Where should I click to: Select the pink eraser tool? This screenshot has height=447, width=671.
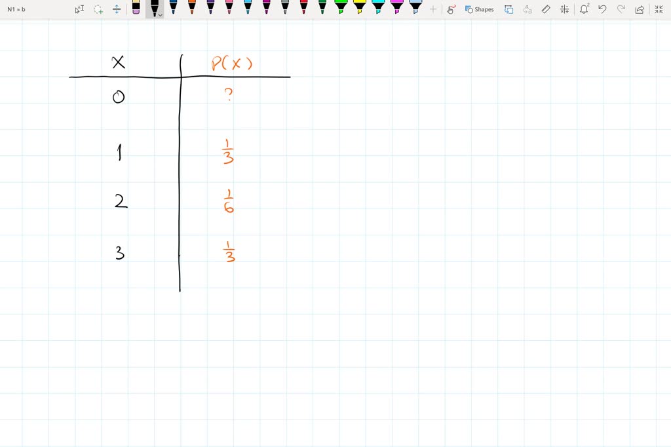(136, 9)
